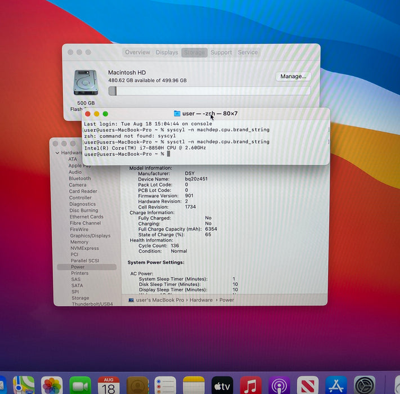This screenshot has width=400, height=394.
Task: Select Graphics/Displays in the sidebar
Action: tap(91, 235)
